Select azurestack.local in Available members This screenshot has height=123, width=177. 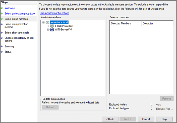click(x=59, y=22)
